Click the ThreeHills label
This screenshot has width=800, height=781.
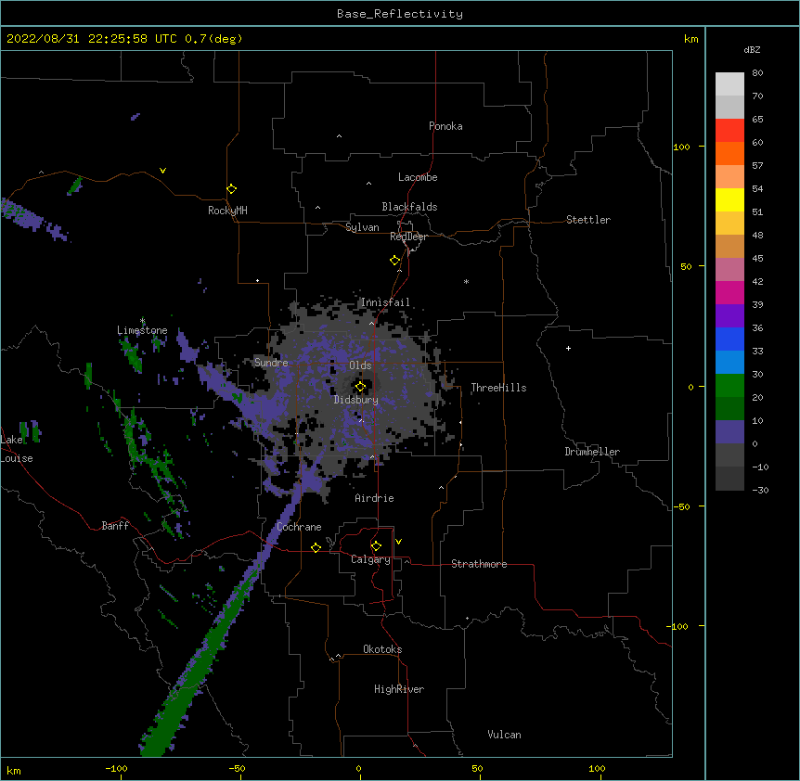pyautogui.click(x=498, y=388)
